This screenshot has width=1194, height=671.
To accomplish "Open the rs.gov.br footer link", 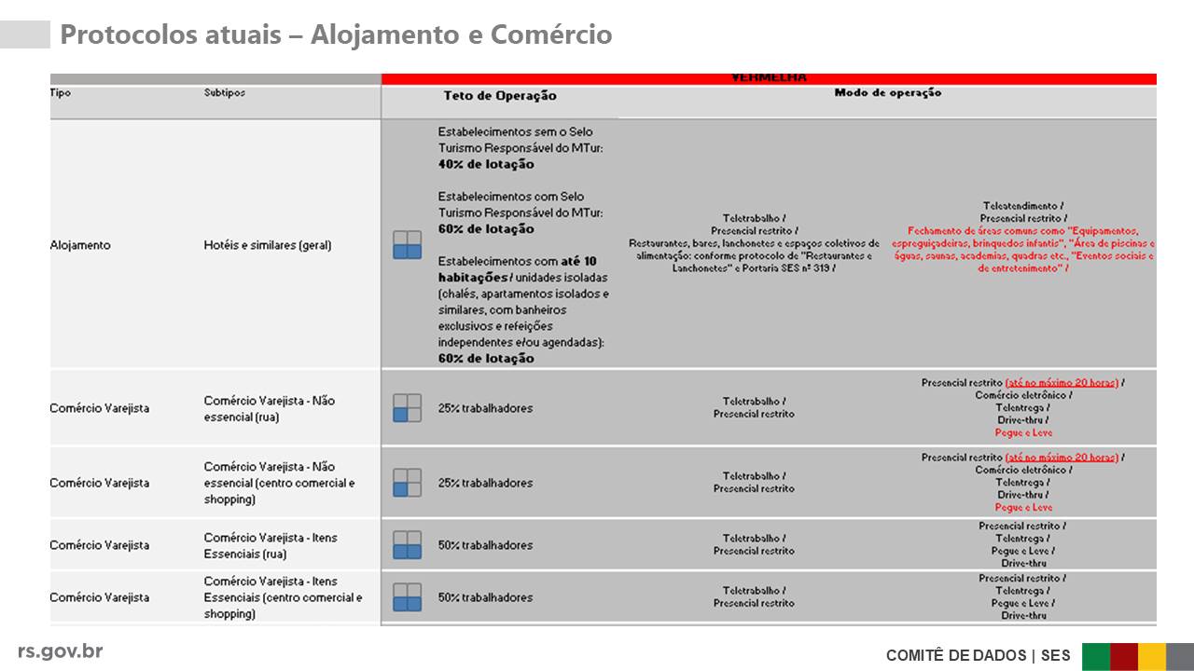I will 61,651.
